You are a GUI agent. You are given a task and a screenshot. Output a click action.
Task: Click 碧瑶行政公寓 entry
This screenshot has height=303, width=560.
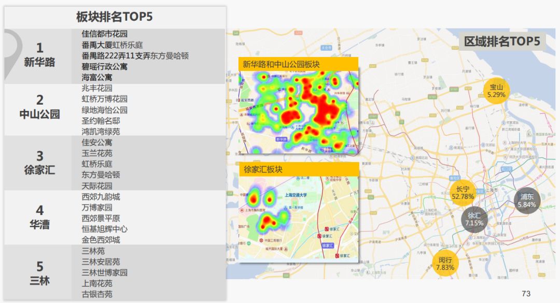(105, 66)
